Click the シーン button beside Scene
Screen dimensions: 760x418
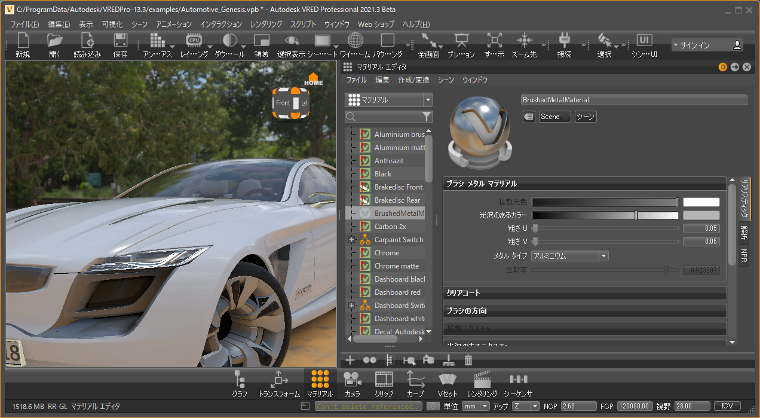click(586, 117)
